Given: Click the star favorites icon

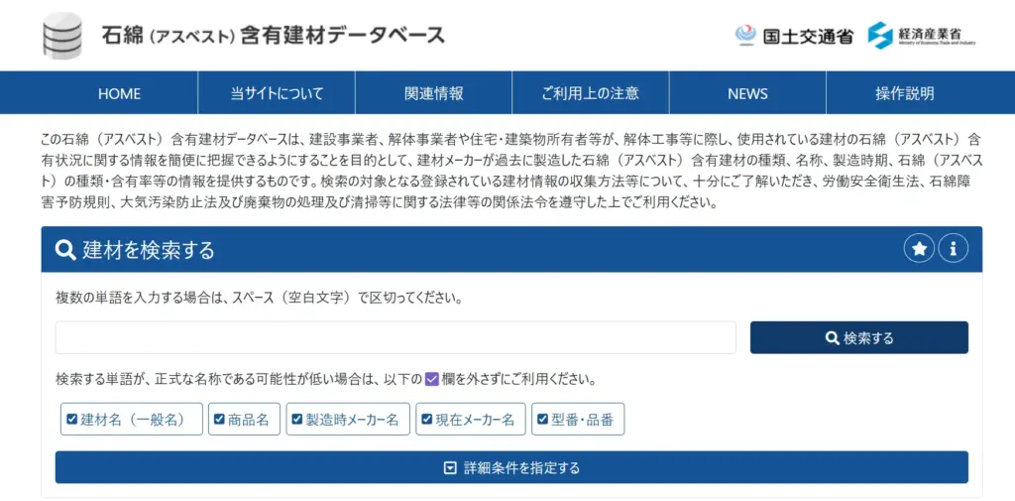Looking at the screenshot, I should [x=919, y=250].
